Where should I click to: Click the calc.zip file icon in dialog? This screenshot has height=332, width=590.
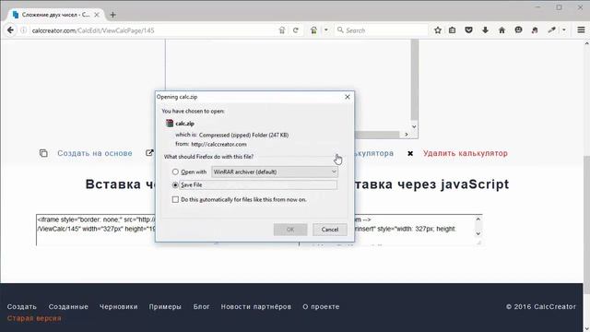[x=170, y=123]
